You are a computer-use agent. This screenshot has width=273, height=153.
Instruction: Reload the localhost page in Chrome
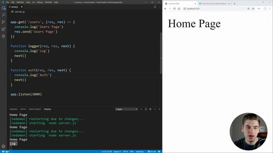tap(174, 8)
